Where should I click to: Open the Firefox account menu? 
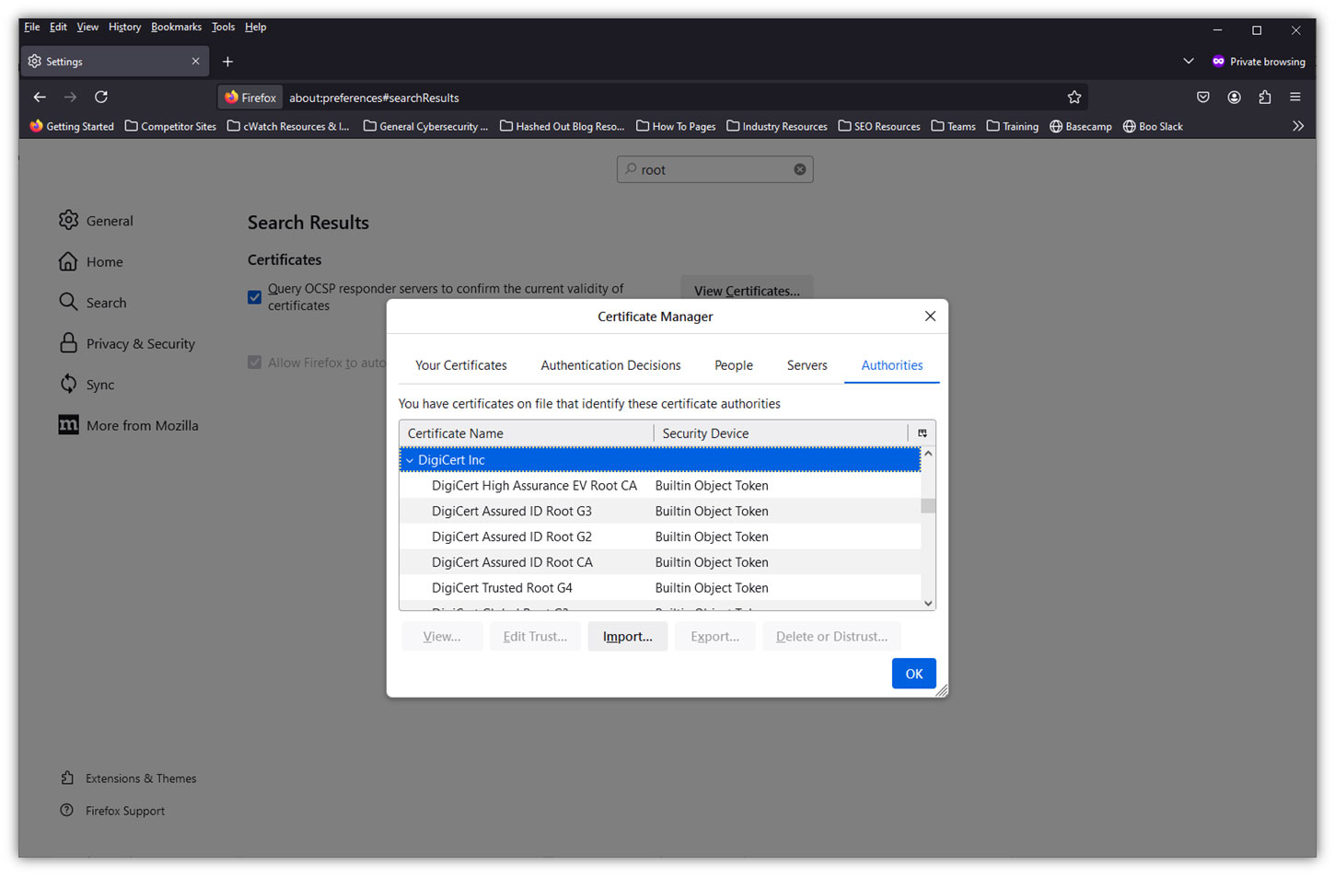1234,97
